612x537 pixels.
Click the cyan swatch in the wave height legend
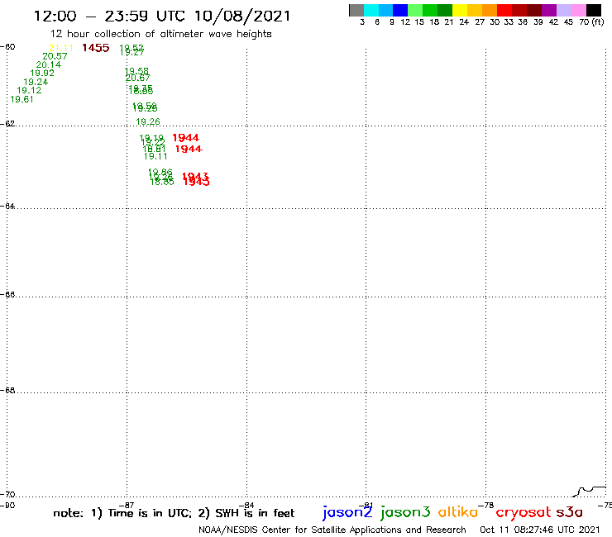pos(371,10)
